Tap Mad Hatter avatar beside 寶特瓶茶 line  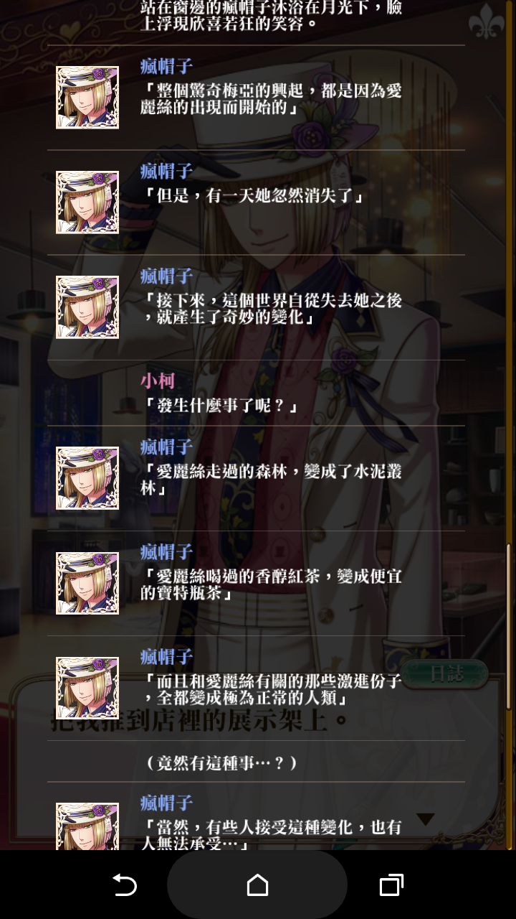pos(87,583)
